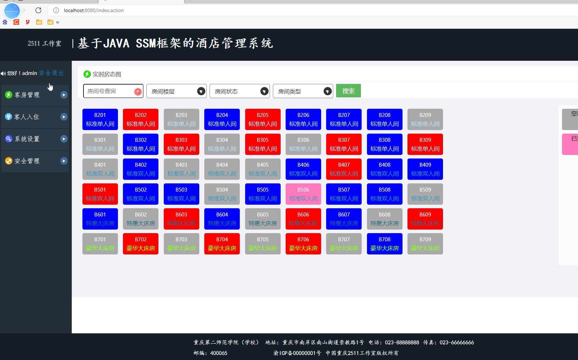This screenshot has width=578, height=360.
Task: Open the 房间类型 dropdown
Action: coord(303,91)
